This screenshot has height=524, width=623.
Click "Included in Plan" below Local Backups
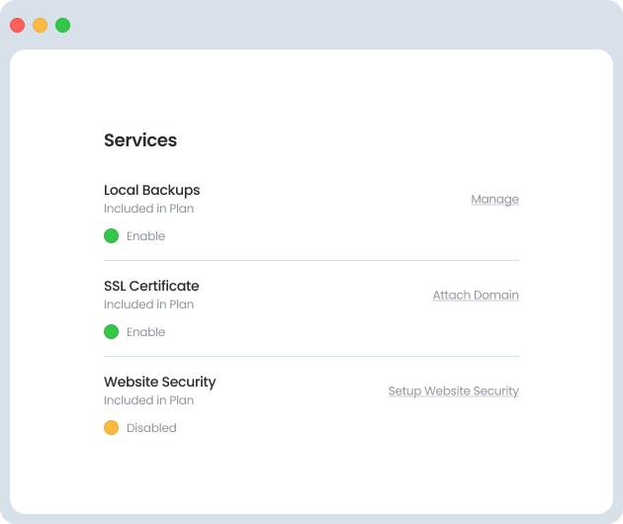148,209
